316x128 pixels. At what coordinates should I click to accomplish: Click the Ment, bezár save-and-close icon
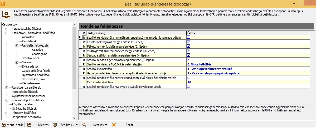pyautogui.click(x=4, y=125)
